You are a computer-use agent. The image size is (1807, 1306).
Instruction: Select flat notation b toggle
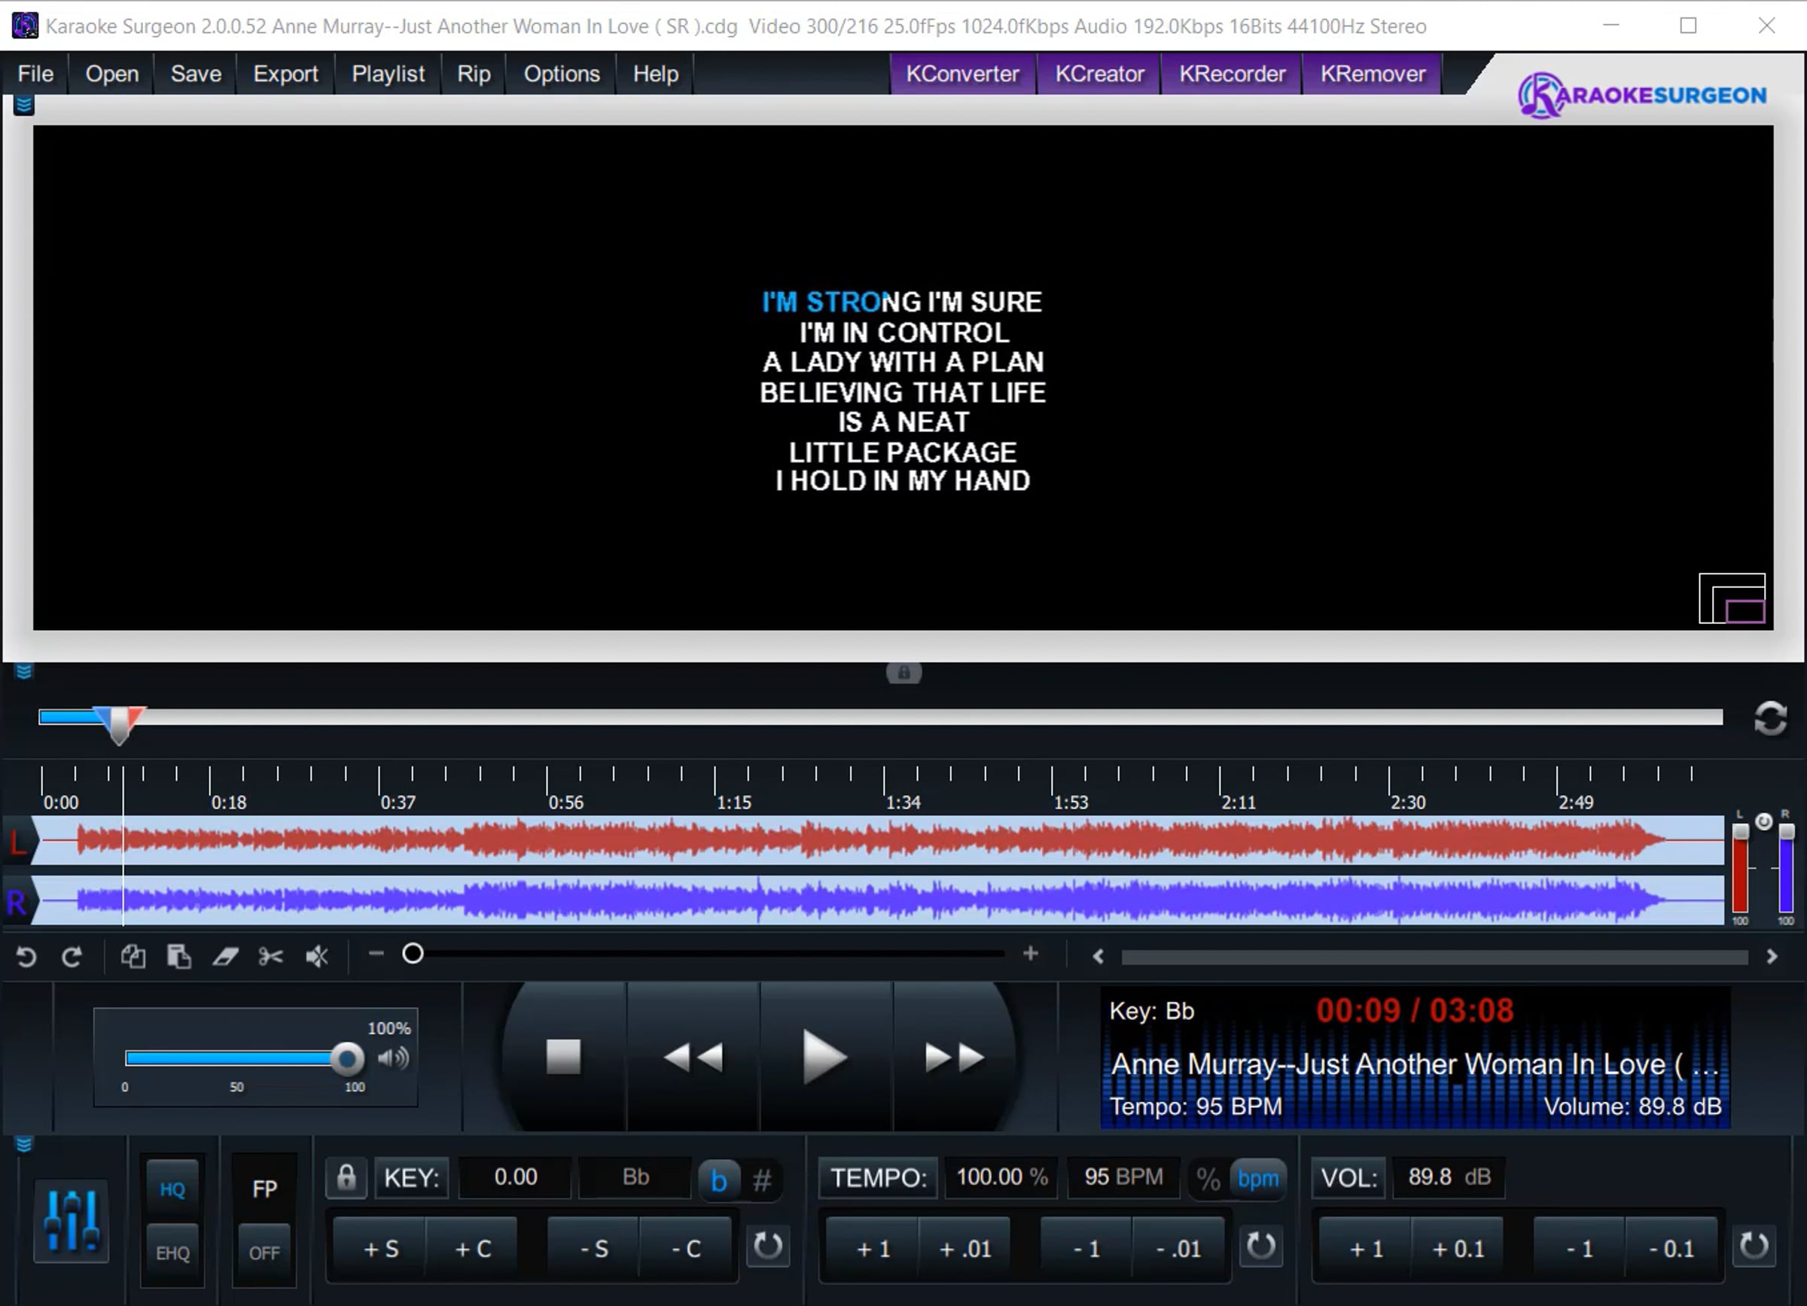[718, 1179]
